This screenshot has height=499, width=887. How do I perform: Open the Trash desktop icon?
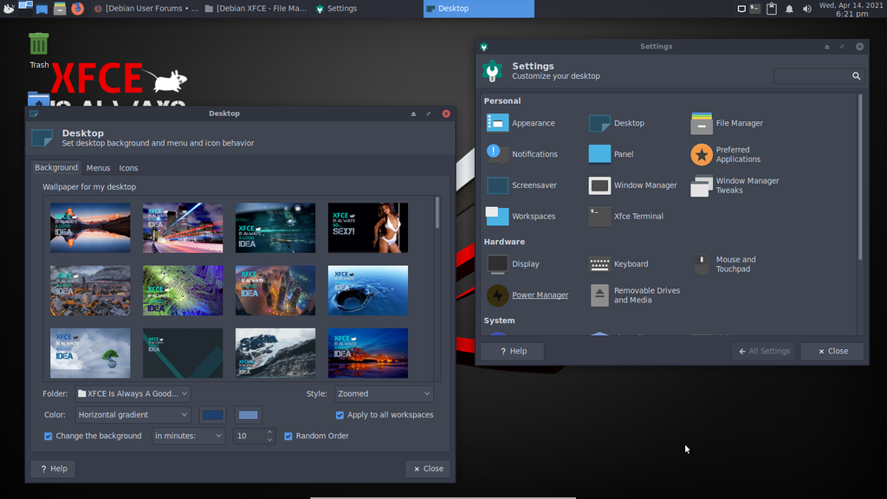38,50
